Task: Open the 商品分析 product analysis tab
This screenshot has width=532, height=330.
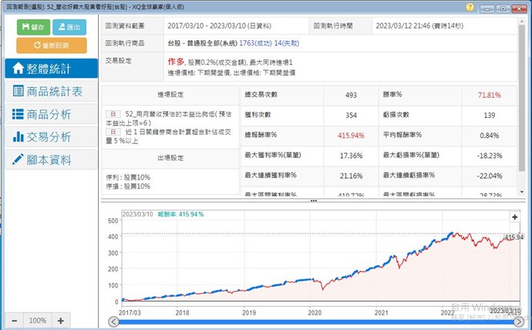Action: point(51,114)
